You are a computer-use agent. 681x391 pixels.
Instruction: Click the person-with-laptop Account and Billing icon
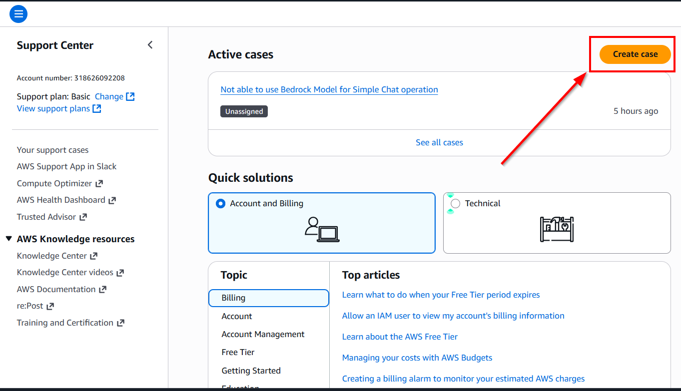click(322, 230)
